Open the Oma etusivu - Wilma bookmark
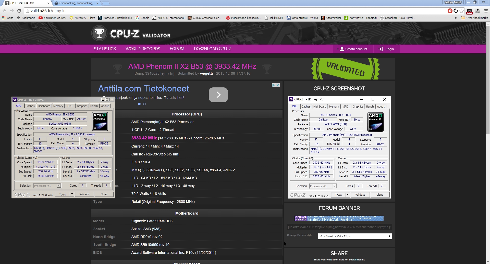This screenshot has width=490, height=264. 302,18
